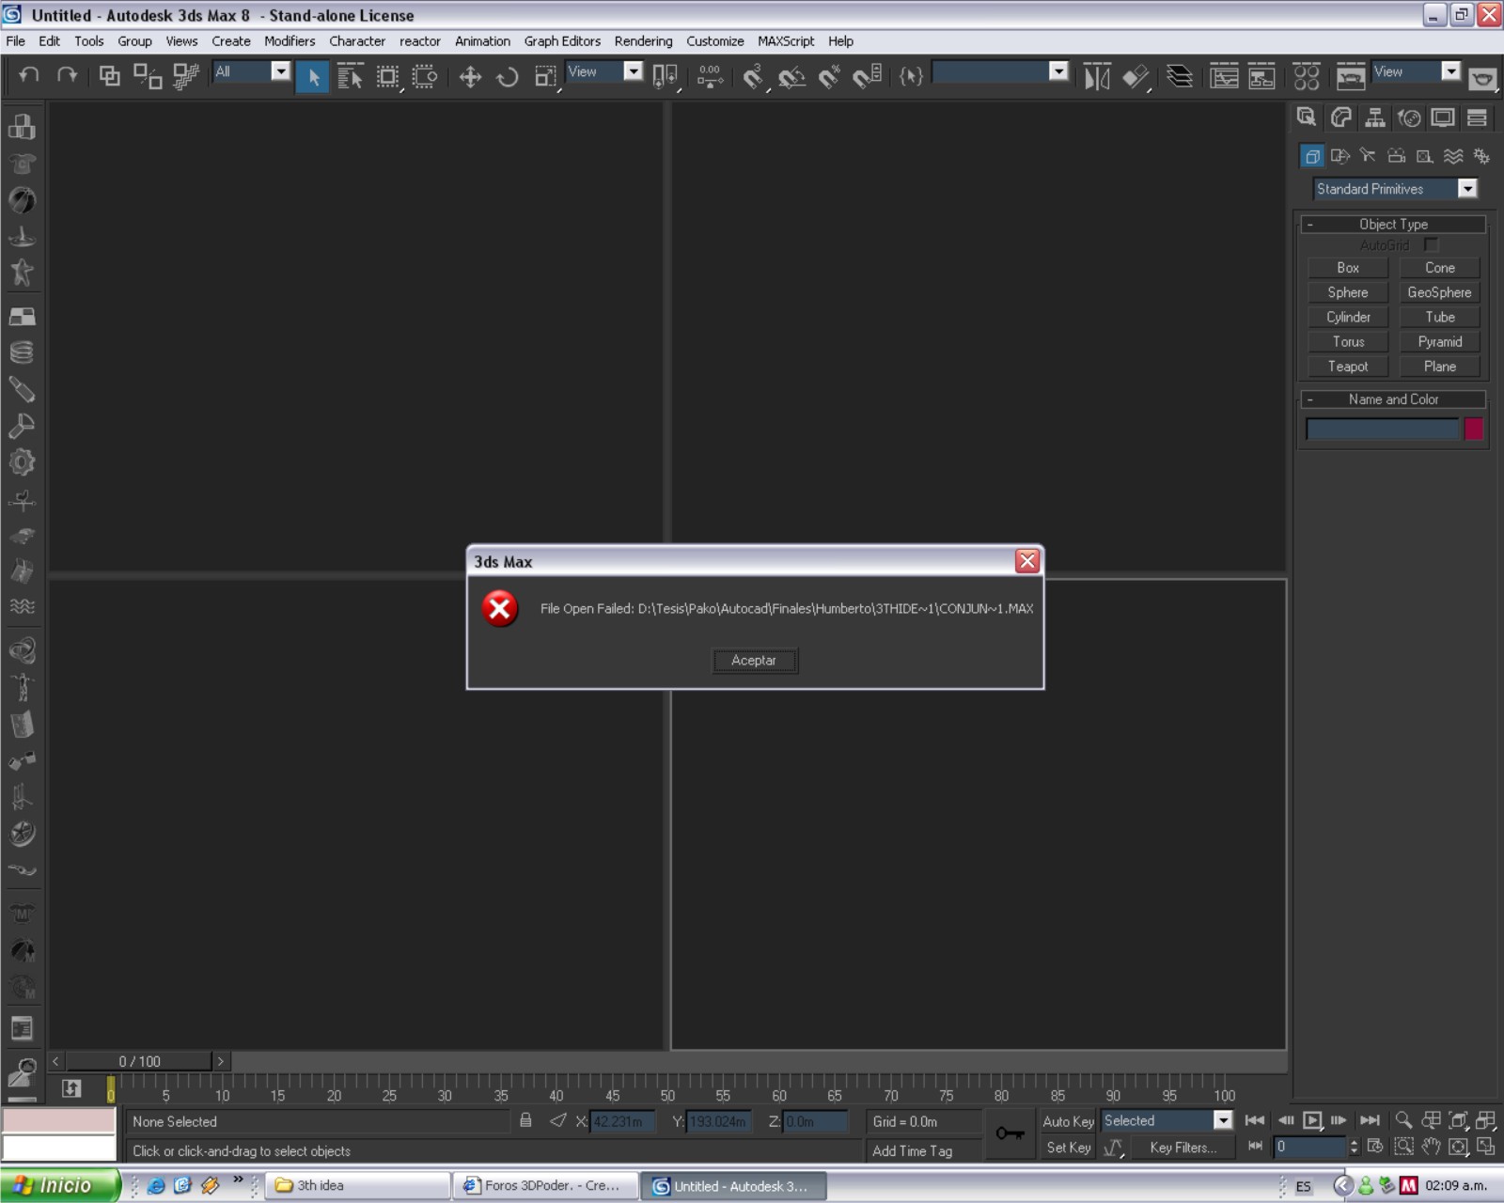This screenshot has width=1504, height=1203.
Task: Toggle the Selection Lock padlock
Action: [x=525, y=1120]
